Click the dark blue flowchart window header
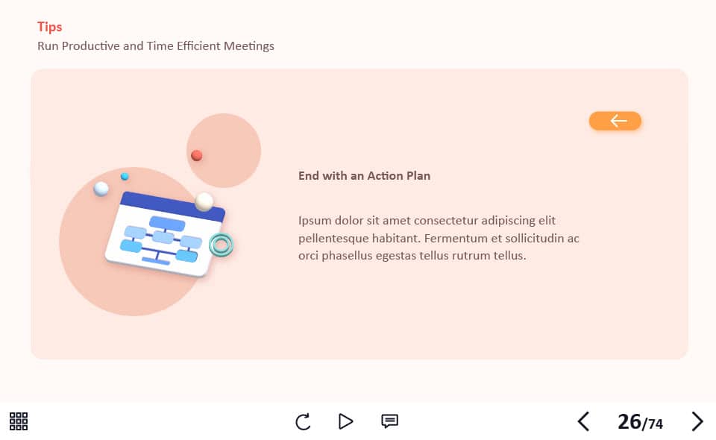The height and width of the screenshot is (440, 716). [x=172, y=207]
